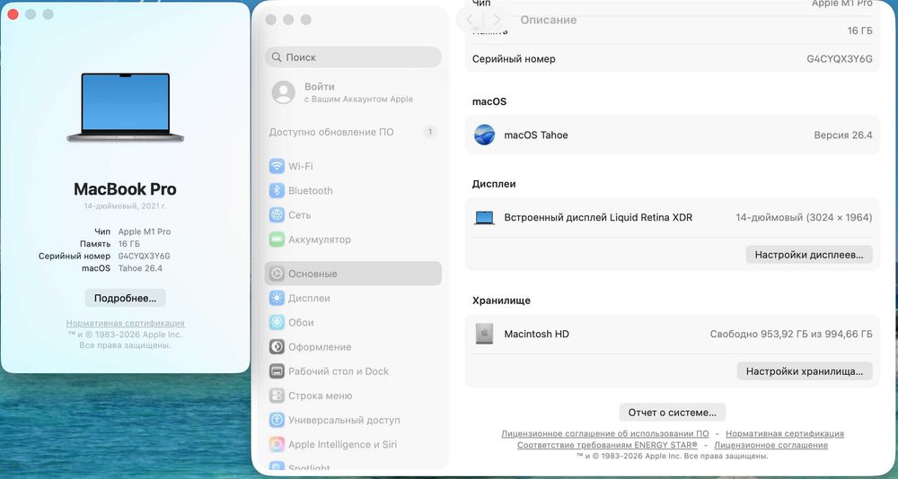Click Свободно 953,92 ГБ из 994,66 ГБ

[x=791, y=335]
